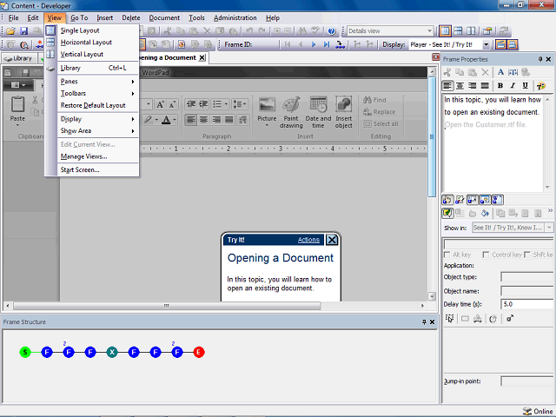Click Italic in Frame Properties
556x417 pixels.
513,85
